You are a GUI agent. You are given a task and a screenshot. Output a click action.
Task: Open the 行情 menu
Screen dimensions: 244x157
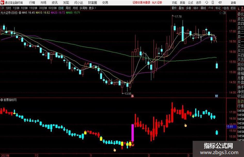32,3
